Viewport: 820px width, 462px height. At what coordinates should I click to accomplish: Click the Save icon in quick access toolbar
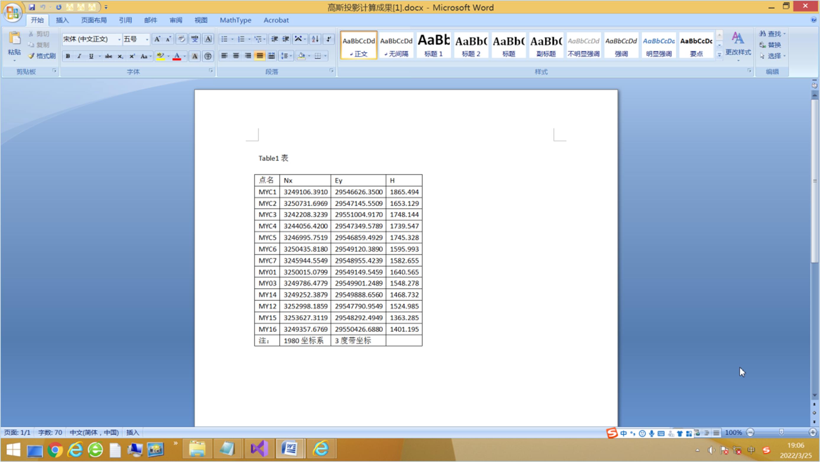(32, 7)
